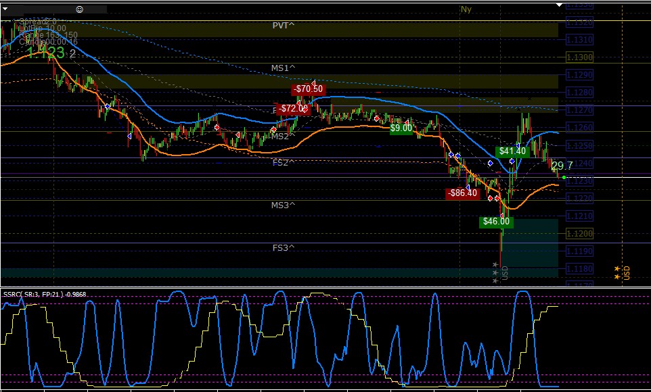Viewport: 651px width, 392px height.
Task: Click the large green 1.123 price readout
Action: 45,53
